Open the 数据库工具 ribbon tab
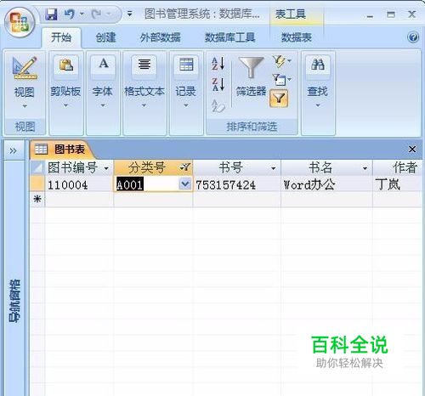 (x=229, y=37)
